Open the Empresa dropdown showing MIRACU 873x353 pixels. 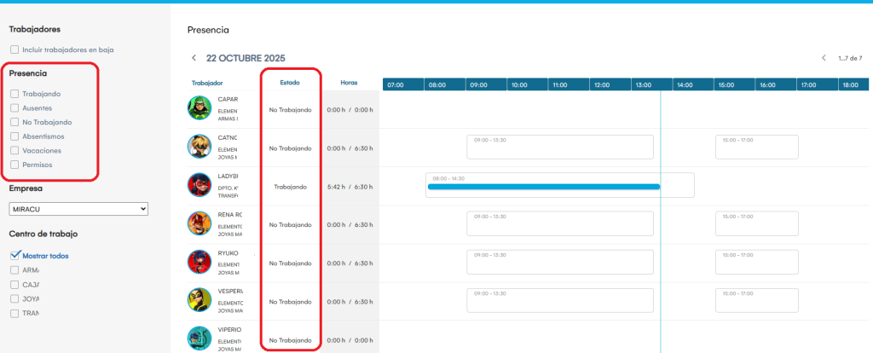78,209
